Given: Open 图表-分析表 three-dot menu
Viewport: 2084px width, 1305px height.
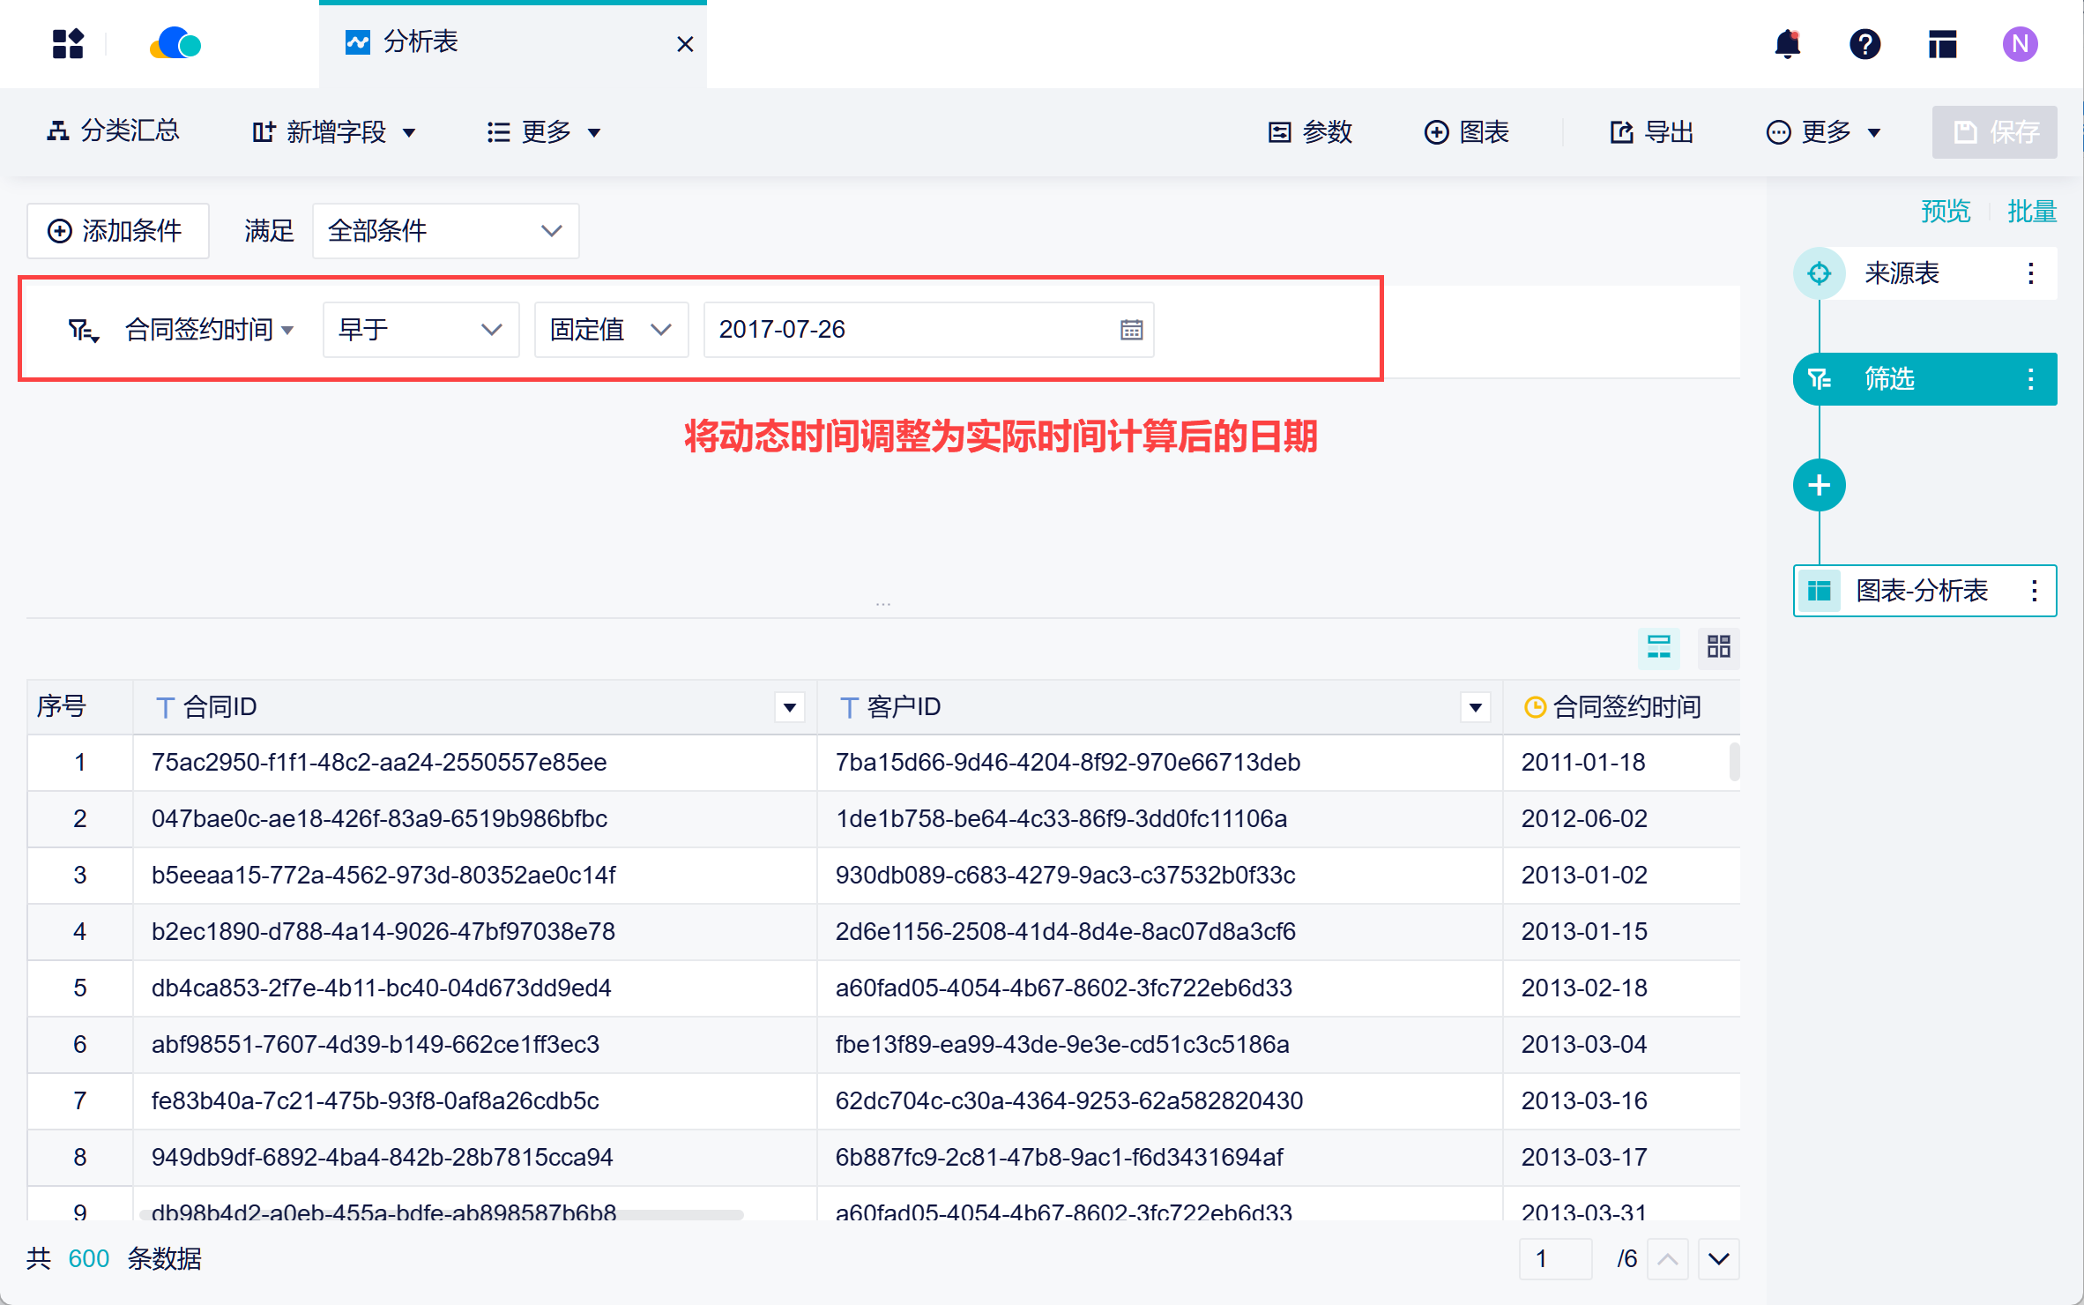Looking at the screenshot, I should (x=2034, y=591).
